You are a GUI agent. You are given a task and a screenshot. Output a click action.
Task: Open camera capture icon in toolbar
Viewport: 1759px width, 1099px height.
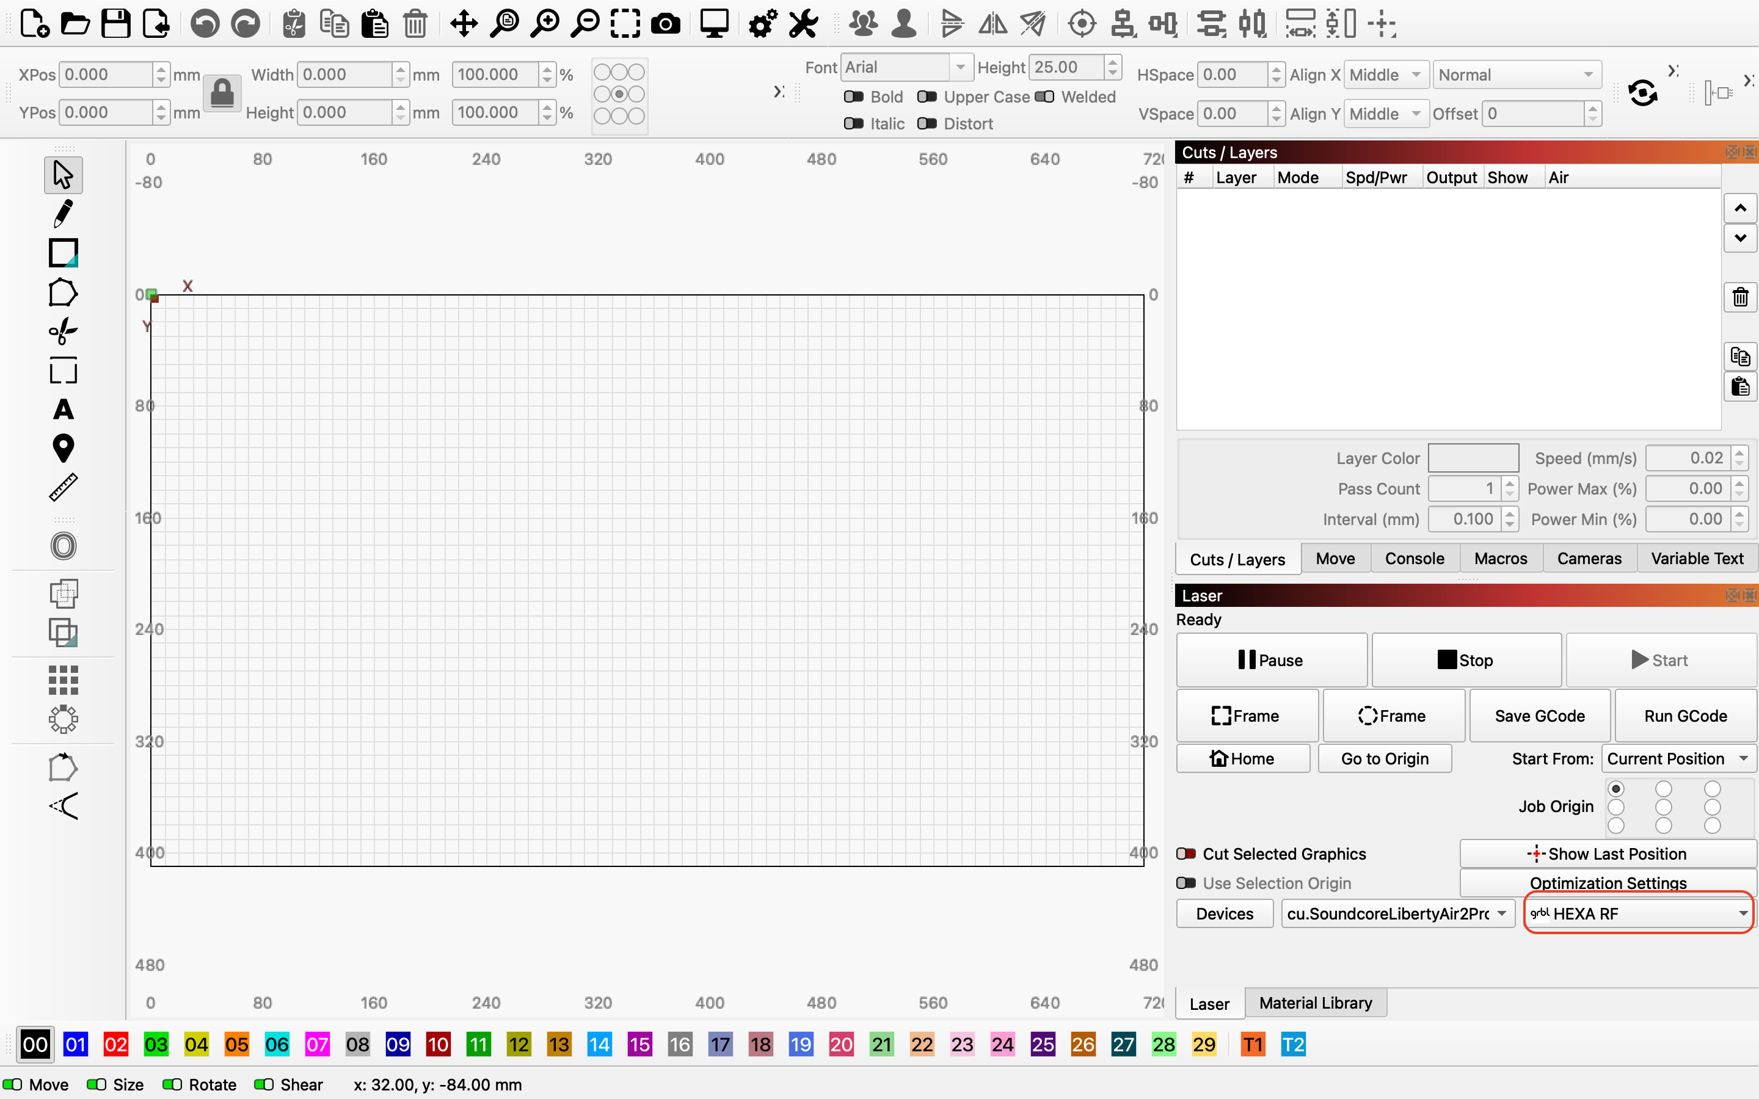tap(666, 23)
